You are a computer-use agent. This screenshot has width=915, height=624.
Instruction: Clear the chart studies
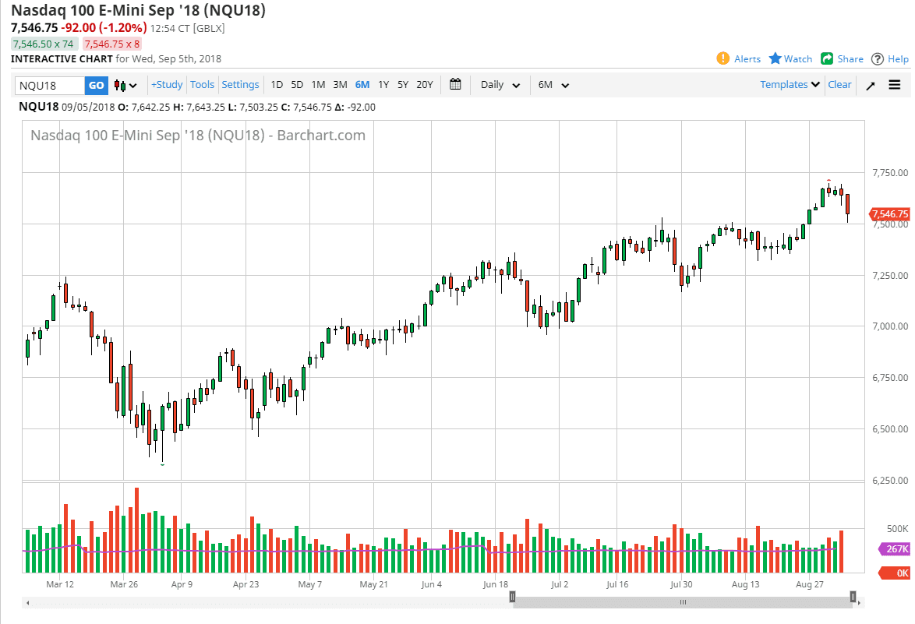point(839,84)
